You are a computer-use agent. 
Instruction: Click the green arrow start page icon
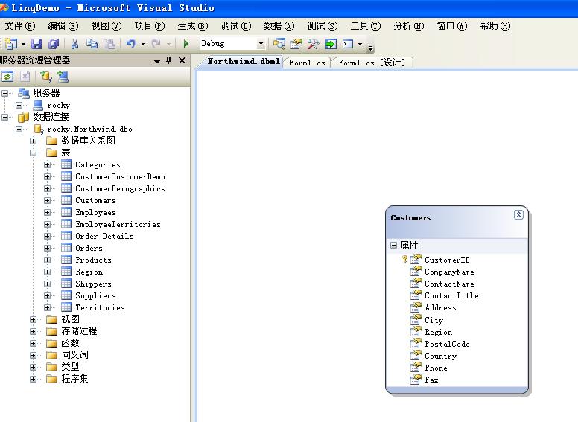[331, 44]
